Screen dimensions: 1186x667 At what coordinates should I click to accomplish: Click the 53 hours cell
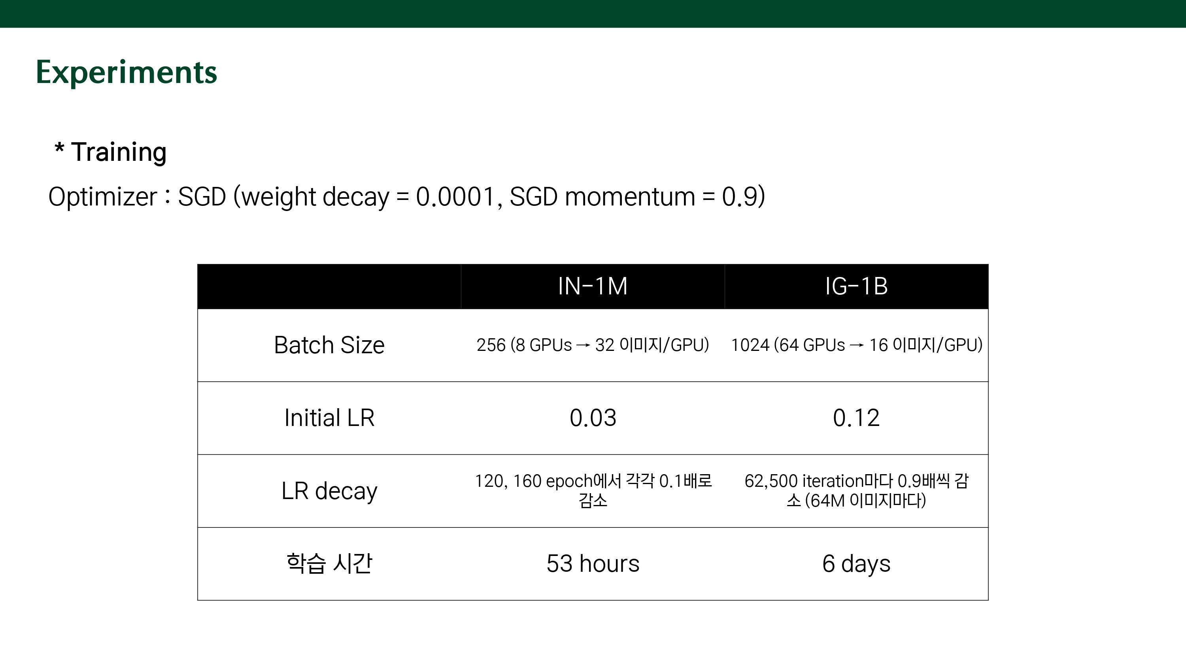pos(593,563)
